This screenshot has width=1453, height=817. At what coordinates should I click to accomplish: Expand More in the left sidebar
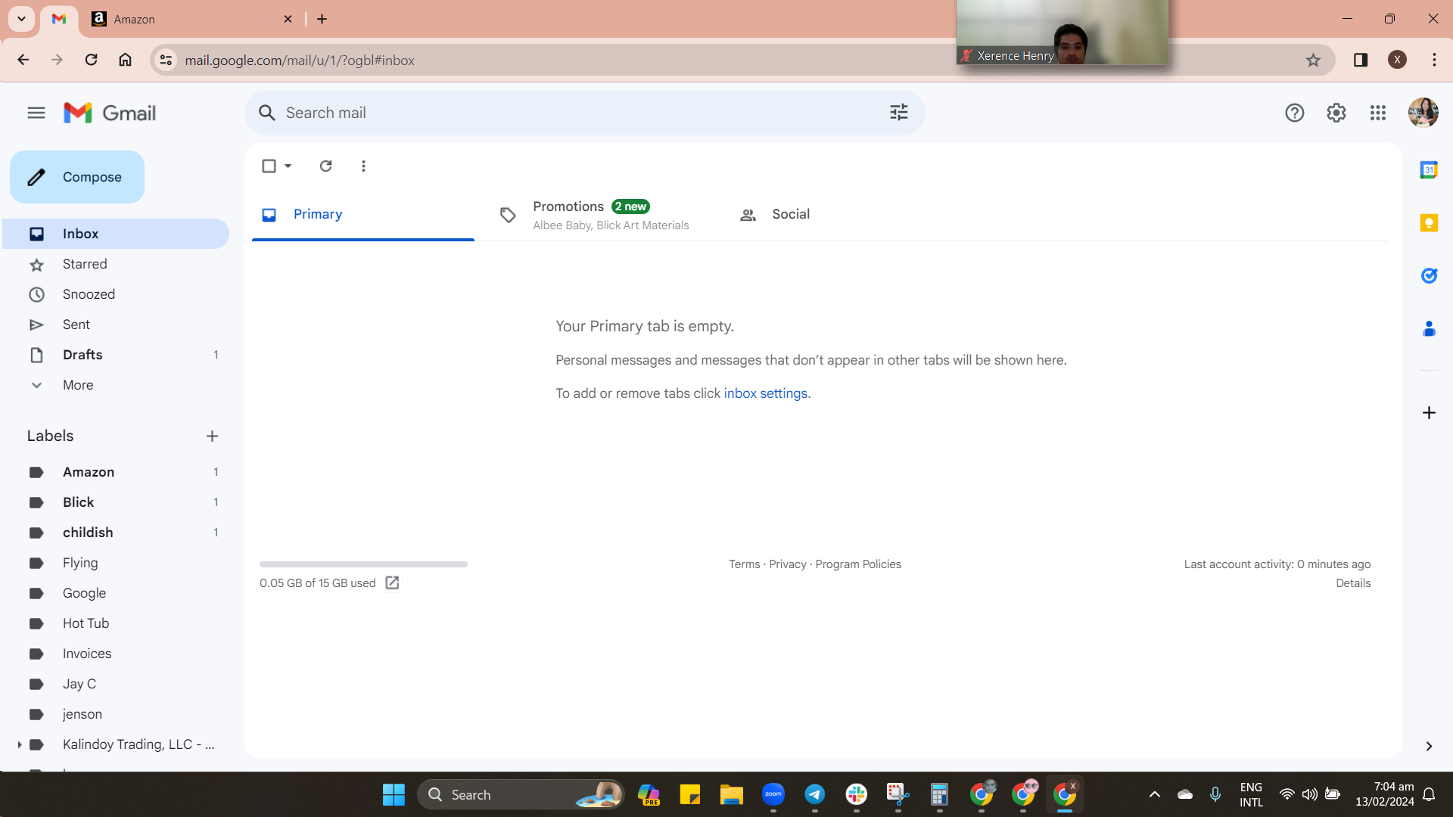click(x=78, y=385)
